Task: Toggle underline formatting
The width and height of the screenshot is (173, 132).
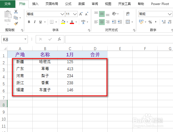Action: pyautogui.click(x=40, y=22)
